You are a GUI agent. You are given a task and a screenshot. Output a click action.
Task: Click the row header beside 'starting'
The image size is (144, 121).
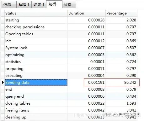[x=3, y=20]
